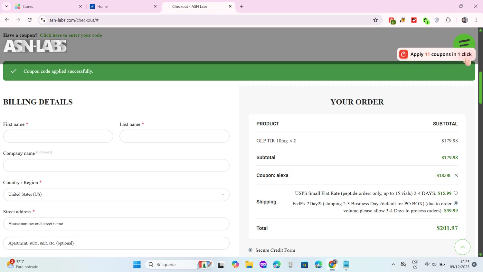The height and width of the screenshot is (272, 483).
Task: Open the second Edge taskbar icon
Action: (318, 265)
